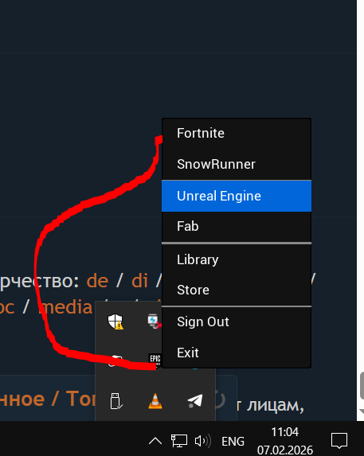This screenshot has width=364, height=456.
Task: Click the VLC cone tray icon
Action: pos(155,401)
